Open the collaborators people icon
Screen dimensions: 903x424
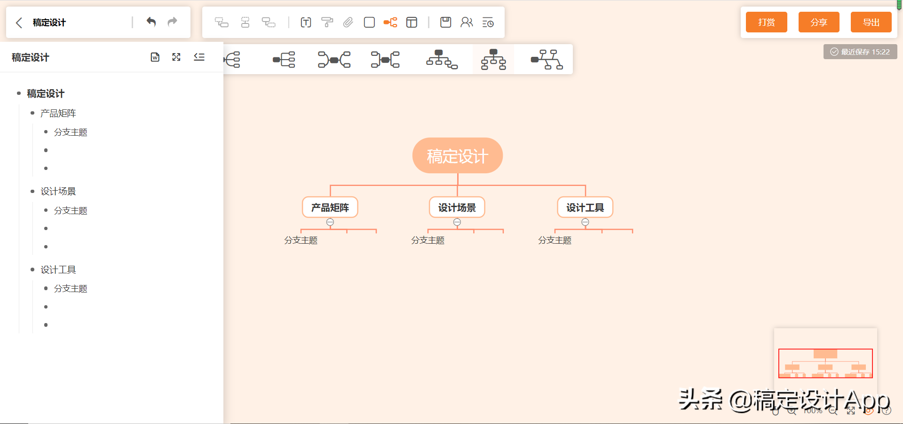click(467, 22)
